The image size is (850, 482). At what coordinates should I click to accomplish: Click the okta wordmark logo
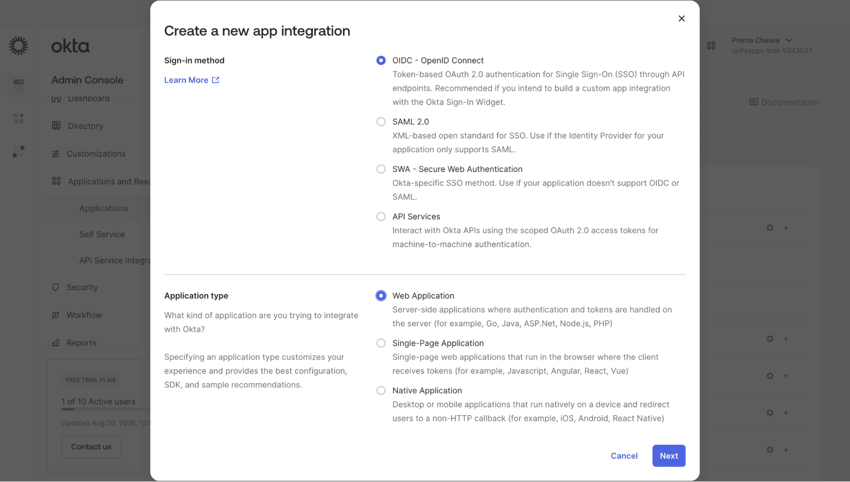(70, 46)
